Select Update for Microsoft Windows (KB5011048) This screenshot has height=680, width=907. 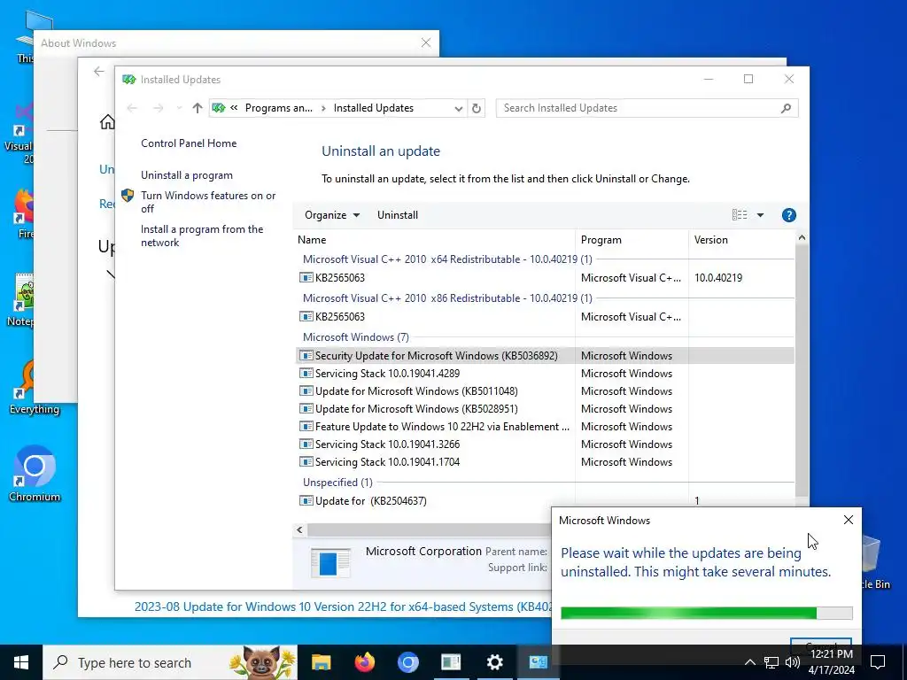point(545,391)
